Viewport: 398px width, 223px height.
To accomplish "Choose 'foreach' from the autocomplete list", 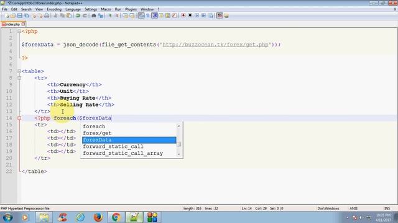I will 129,126.
